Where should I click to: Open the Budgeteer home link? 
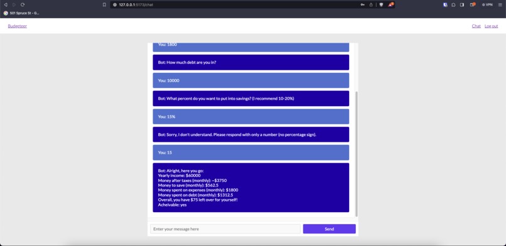(x=18, y=26)
